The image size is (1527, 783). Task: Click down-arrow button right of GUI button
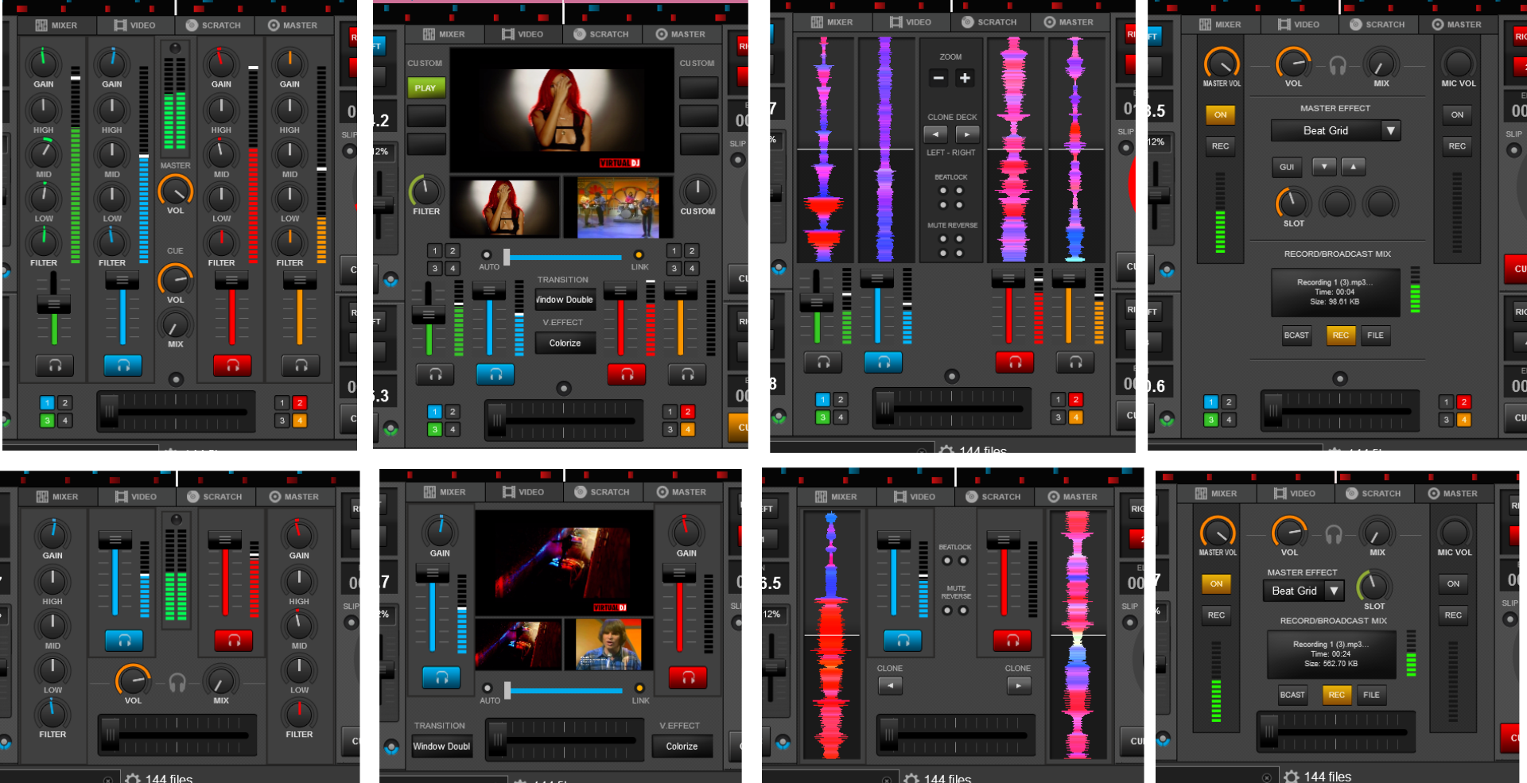coord(1323,167)
